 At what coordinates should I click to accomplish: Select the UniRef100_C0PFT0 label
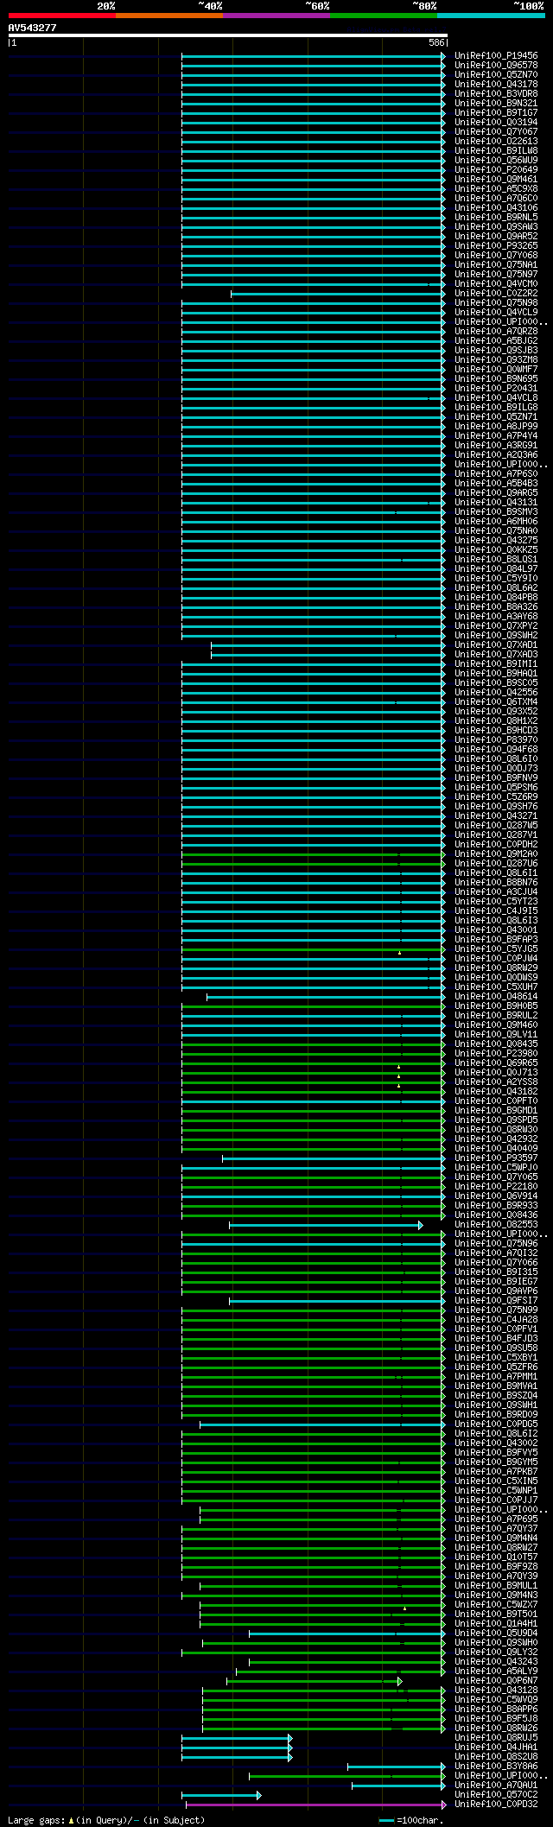[496, 1101]
